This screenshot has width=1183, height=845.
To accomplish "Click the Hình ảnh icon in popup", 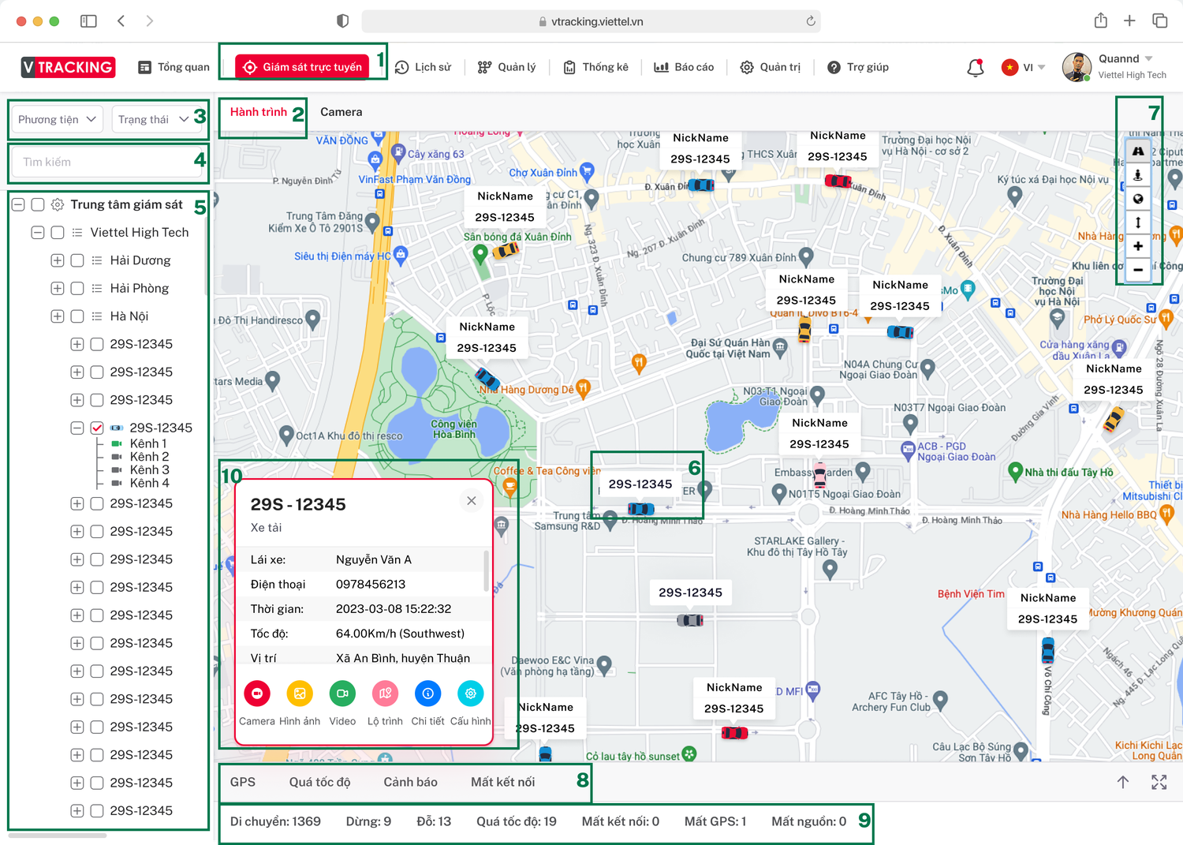I will point(300,694).
